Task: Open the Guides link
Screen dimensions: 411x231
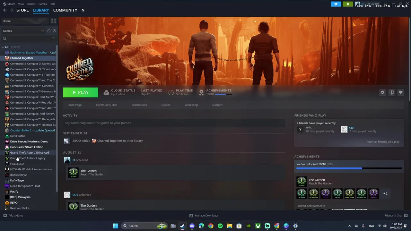Action: [x=166, y=105]
